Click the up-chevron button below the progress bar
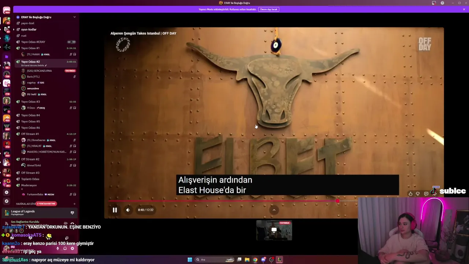The image size is (469, 264). [x=274, y=210]
